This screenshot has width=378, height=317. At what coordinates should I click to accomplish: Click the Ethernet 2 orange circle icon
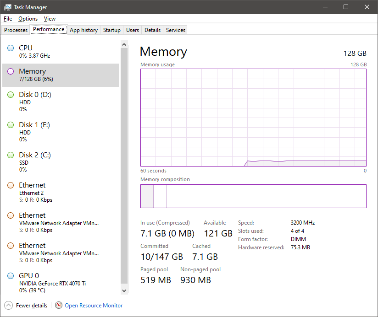tap(11, 185)
